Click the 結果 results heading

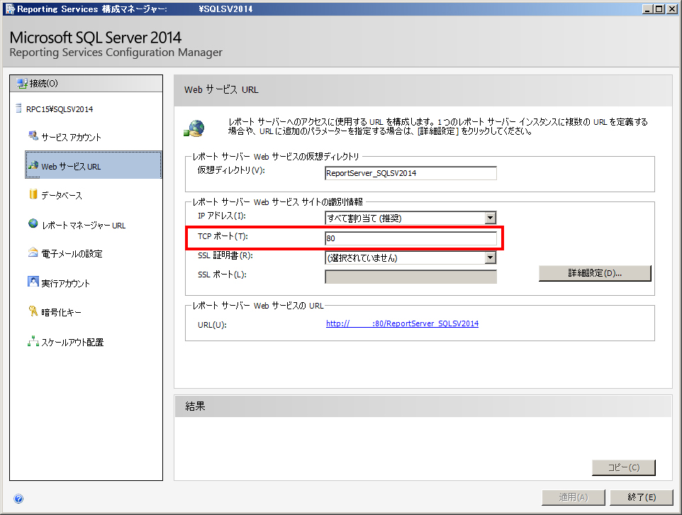tap(195, 406)
